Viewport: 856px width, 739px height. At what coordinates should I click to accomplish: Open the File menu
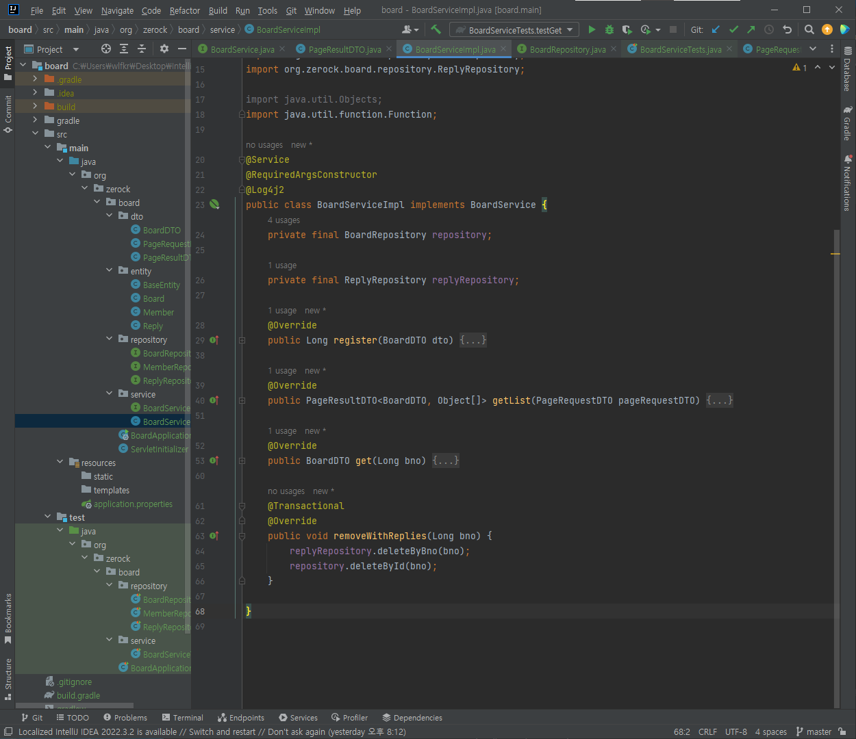(37, 10)
